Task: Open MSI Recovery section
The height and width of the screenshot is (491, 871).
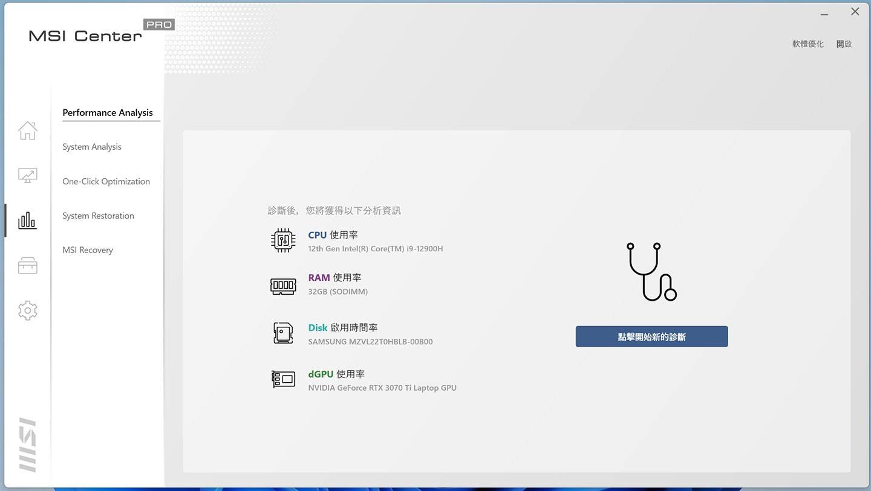Action: [88, 250]
